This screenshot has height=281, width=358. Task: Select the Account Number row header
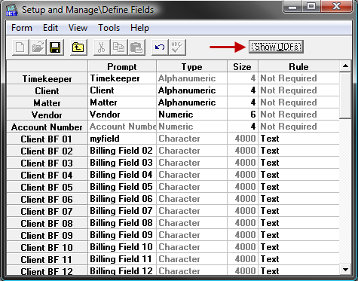pos(47,127)
